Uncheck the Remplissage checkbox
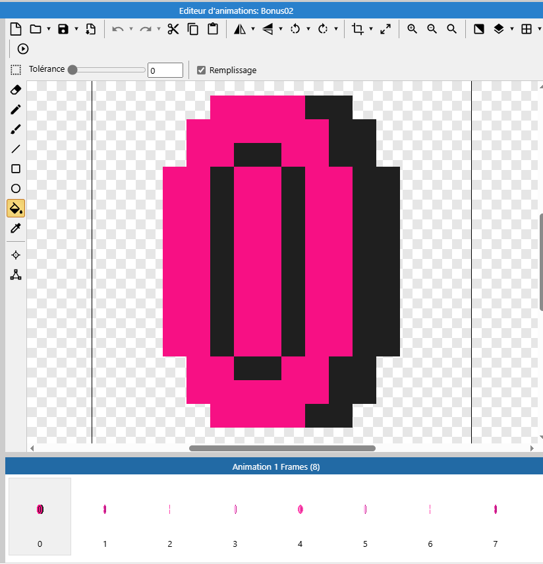543x564 pixels. (201, 70)
